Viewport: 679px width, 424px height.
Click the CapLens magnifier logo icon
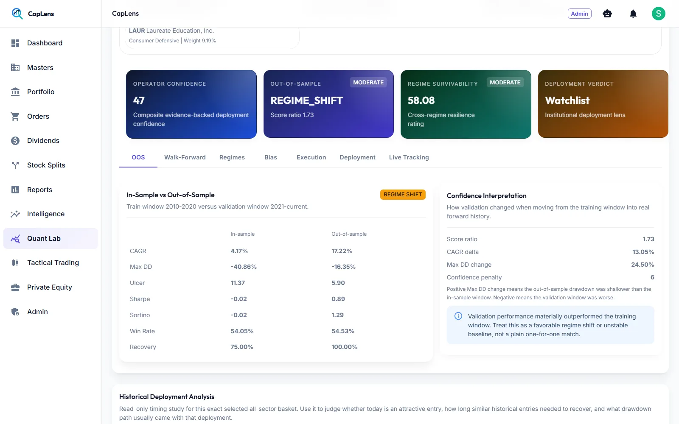click(x=17, y=14)
